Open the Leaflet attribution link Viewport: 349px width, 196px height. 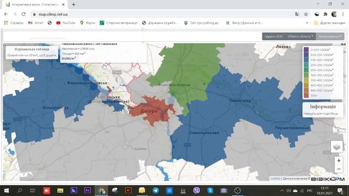(x=275, y=179)
